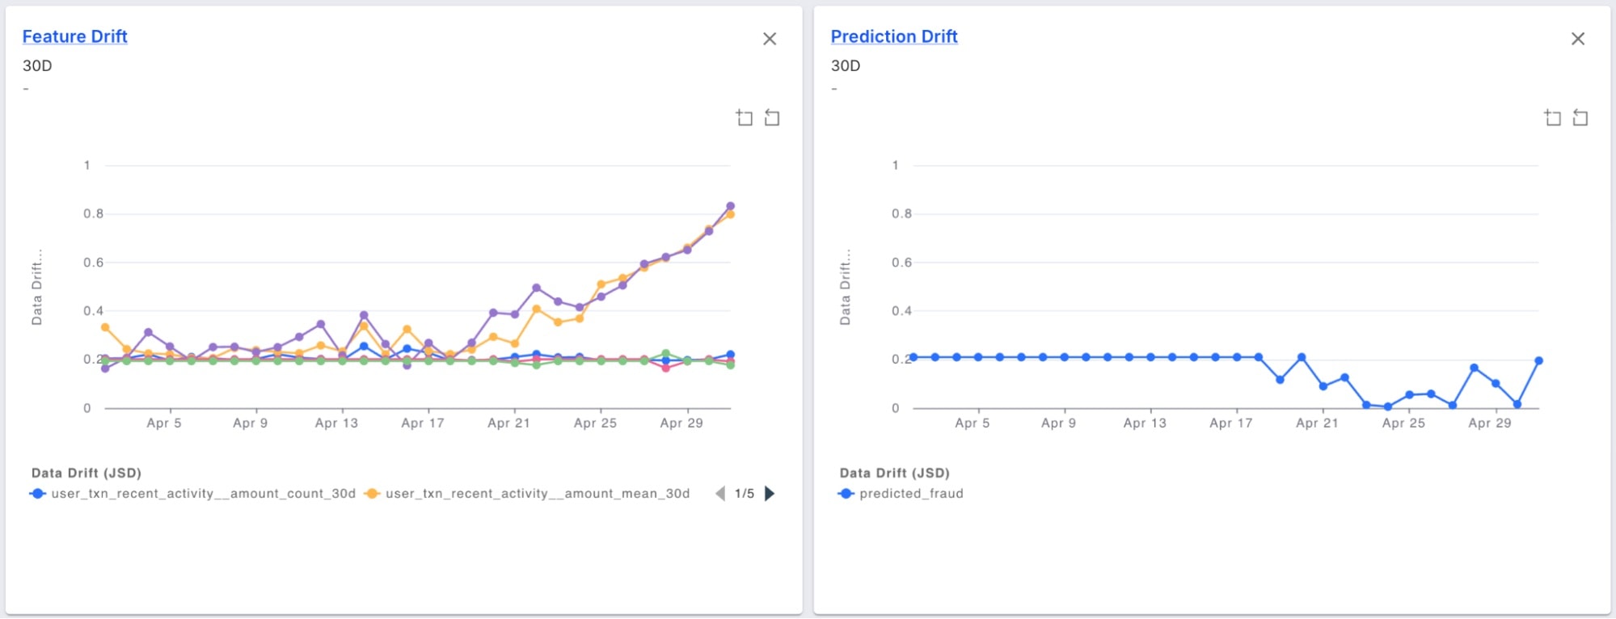The image size is (1616, 619).
Task: Click the blue dot beside predicted_fraud
Action: click(x=846, y=493)
